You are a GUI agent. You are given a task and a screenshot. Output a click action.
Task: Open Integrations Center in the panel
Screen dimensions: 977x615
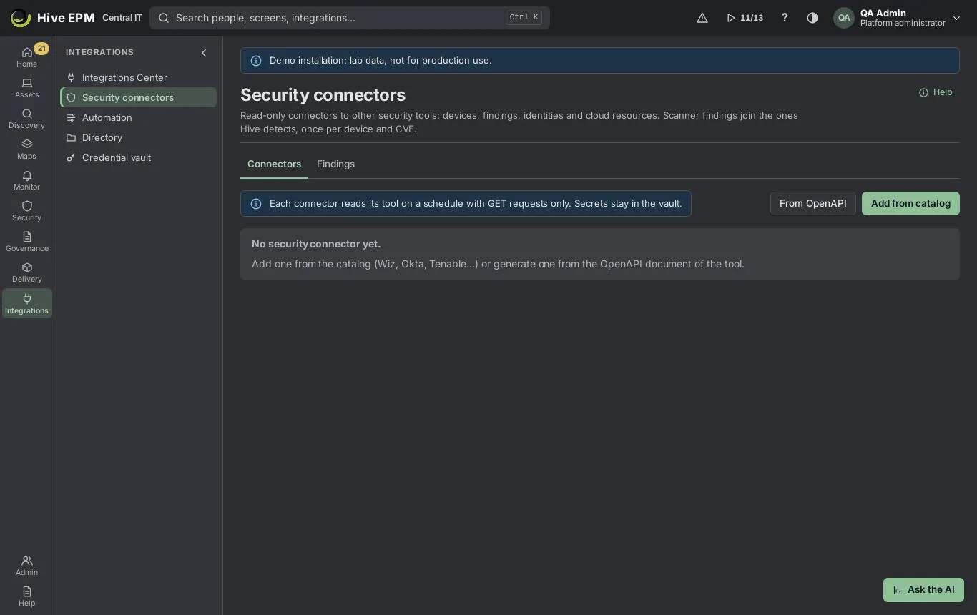(138, 77)
